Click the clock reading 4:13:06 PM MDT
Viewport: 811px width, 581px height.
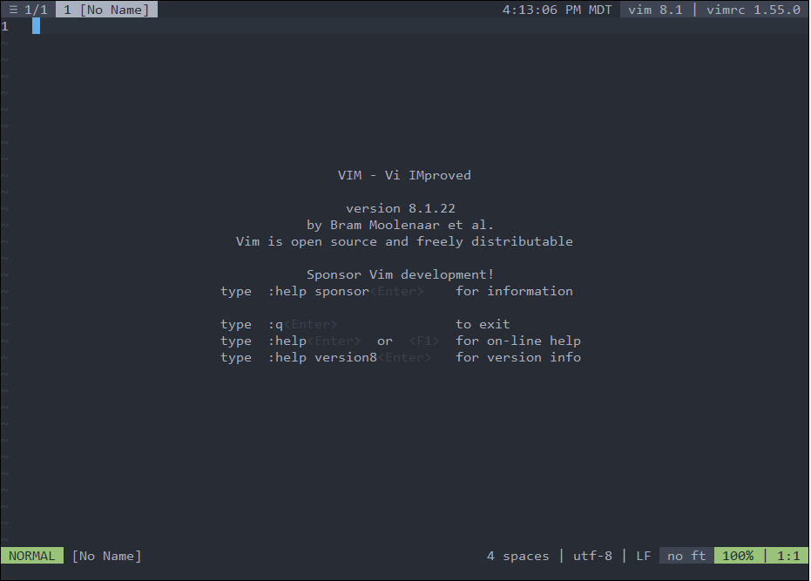pos(557,10)
